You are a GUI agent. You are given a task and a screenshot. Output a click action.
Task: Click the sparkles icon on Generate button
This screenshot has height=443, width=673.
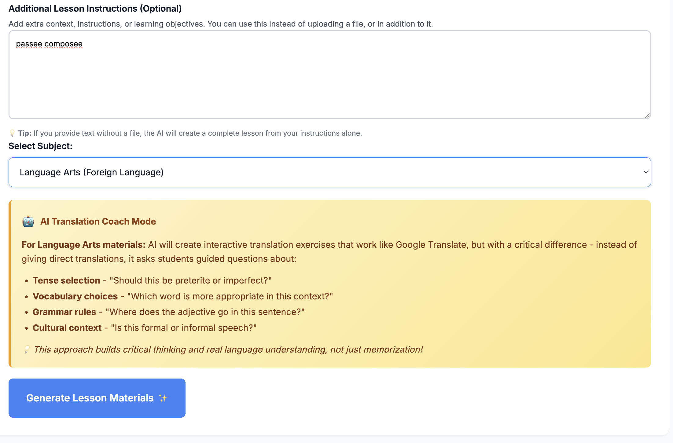click(163, 398)
